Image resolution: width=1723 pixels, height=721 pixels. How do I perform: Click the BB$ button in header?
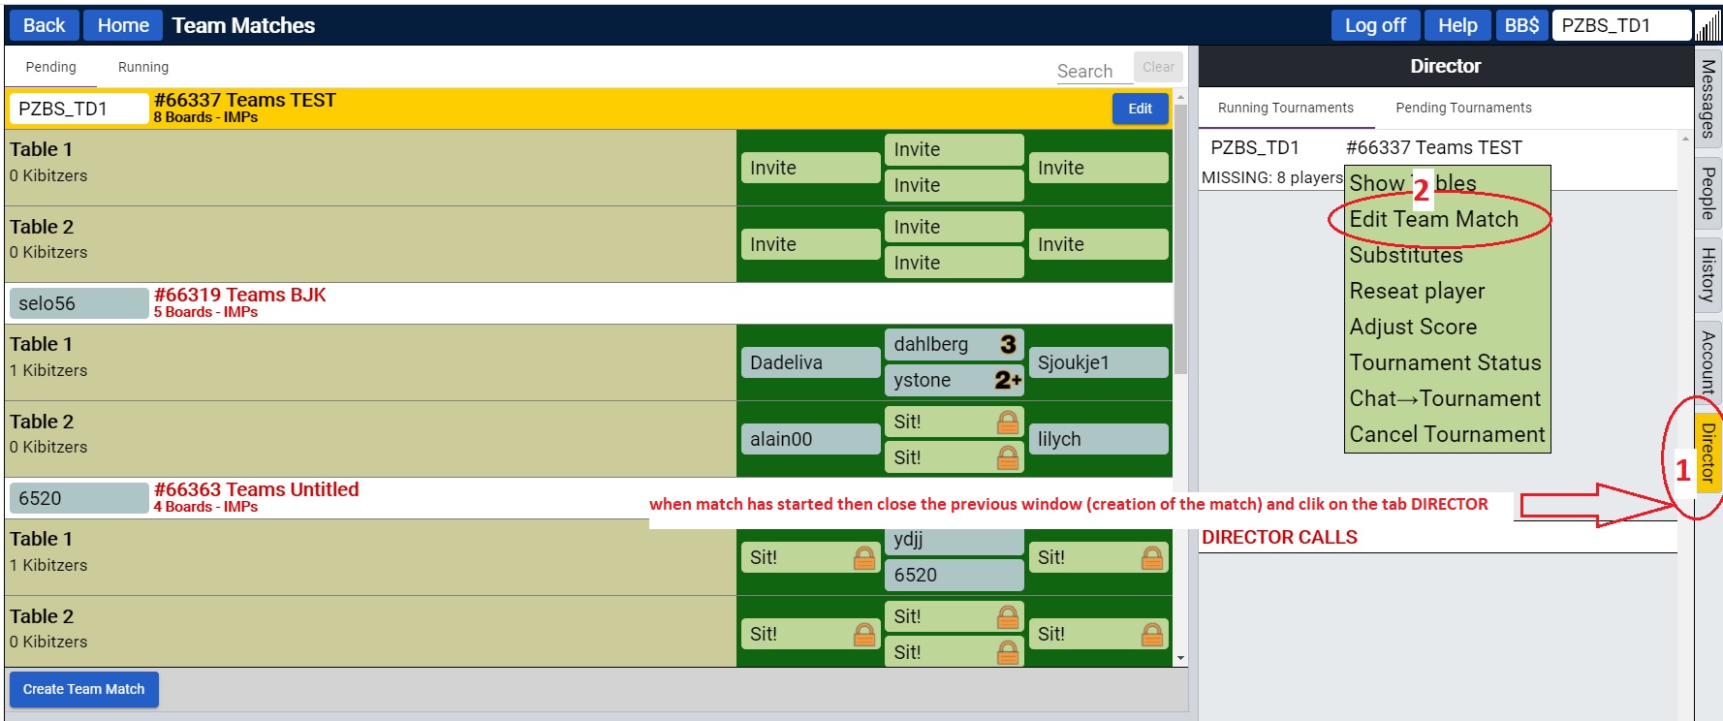1521,25
